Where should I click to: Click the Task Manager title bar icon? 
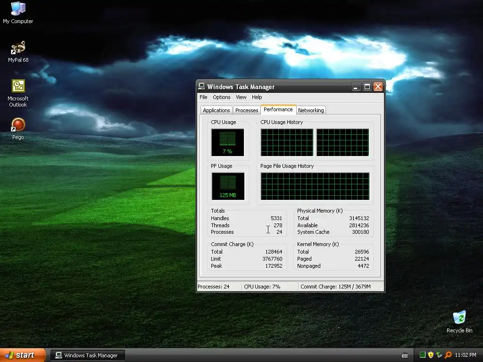pos(202,87)
